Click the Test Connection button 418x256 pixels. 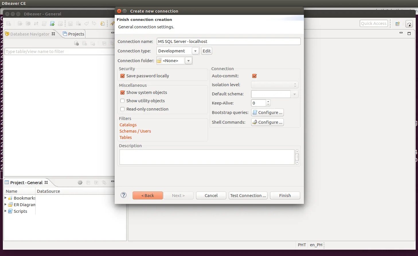tap(248, 196)
